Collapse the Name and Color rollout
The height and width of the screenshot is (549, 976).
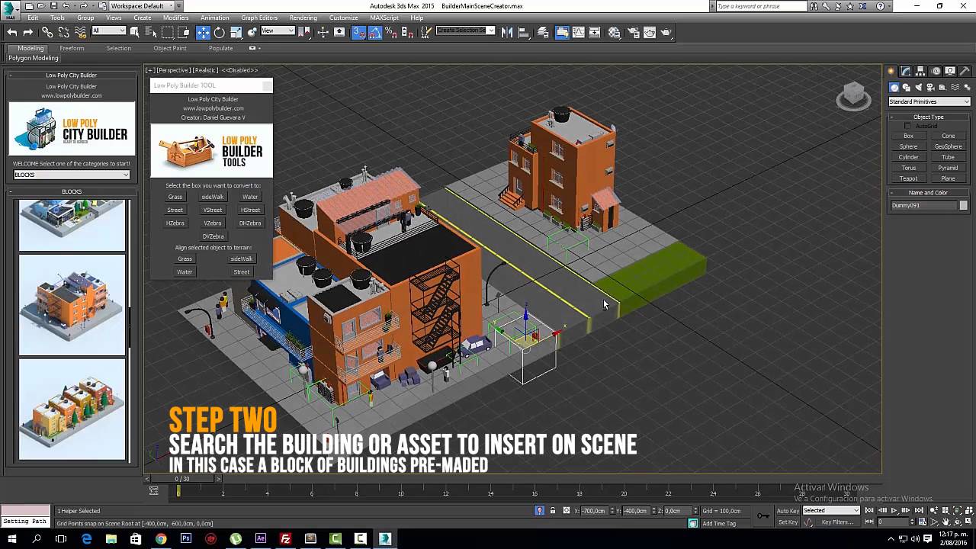[x=928, y=193]
